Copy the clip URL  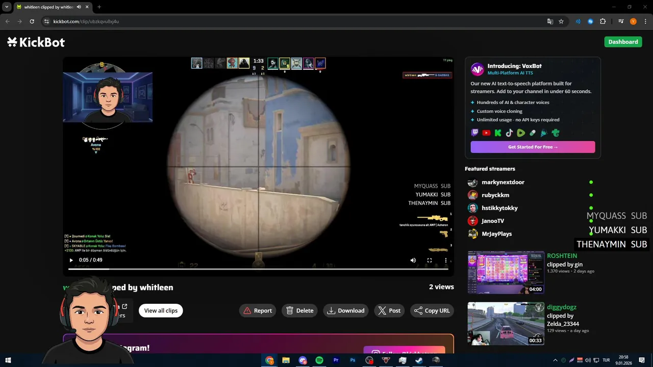(432, 310)
